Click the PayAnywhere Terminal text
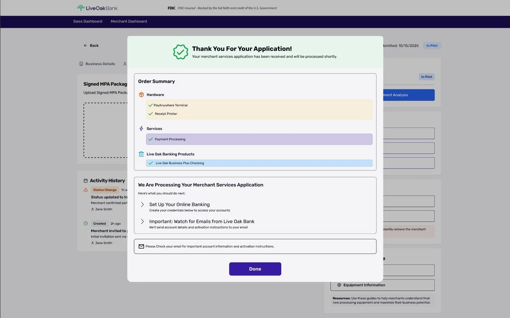 click(170, 105)
